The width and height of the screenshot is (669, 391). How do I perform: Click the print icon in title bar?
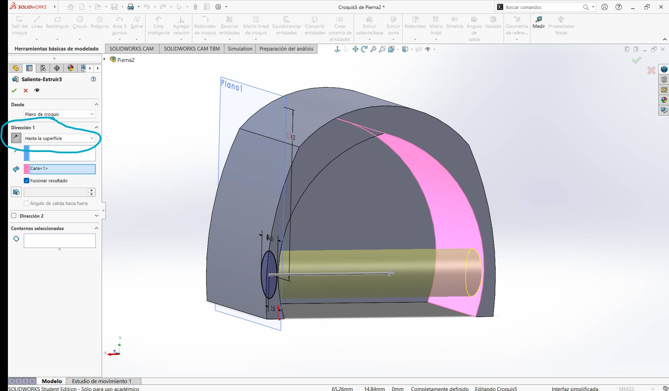point(131,7)
